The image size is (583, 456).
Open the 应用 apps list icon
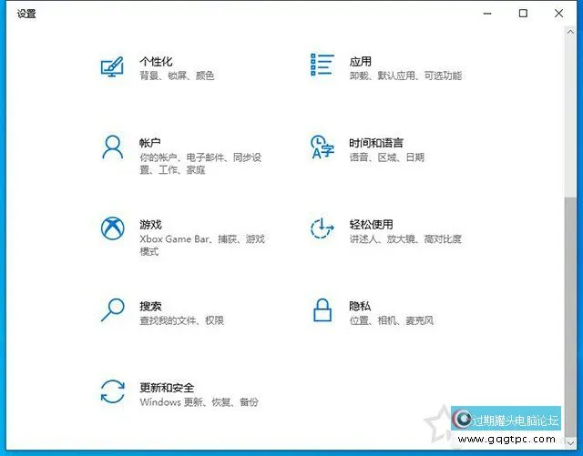tap(322, 65)
